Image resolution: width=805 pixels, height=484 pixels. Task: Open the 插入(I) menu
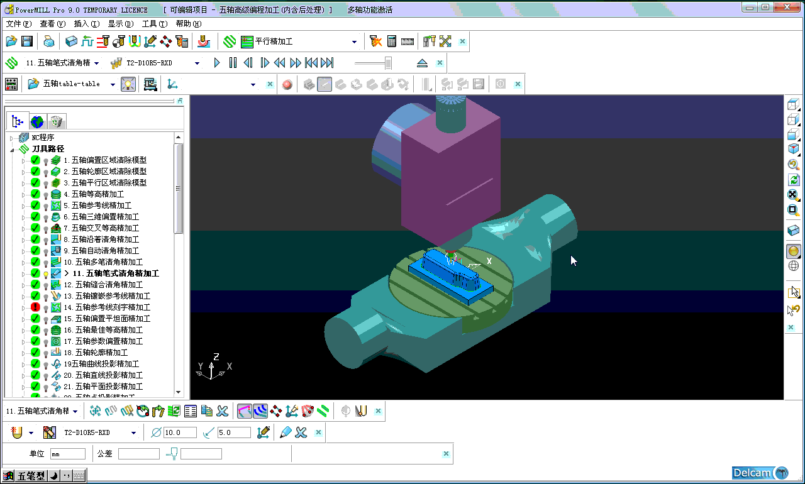(x=87, y=24)
